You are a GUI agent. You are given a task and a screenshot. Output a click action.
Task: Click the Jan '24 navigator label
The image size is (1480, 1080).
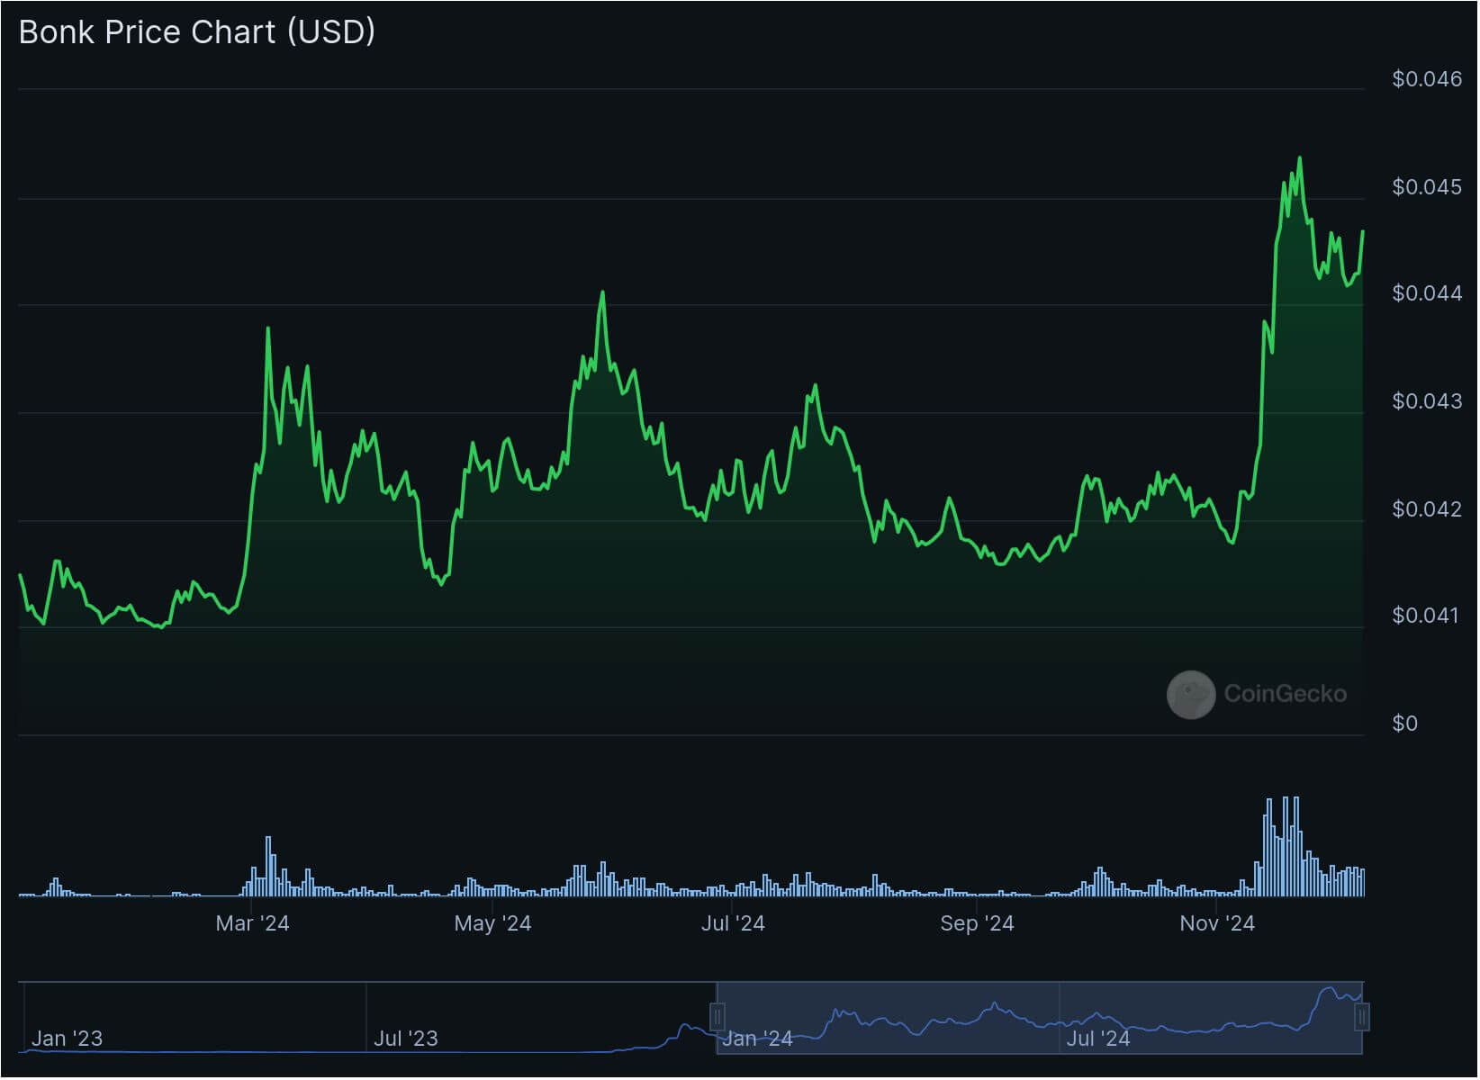click(757, 1039)
